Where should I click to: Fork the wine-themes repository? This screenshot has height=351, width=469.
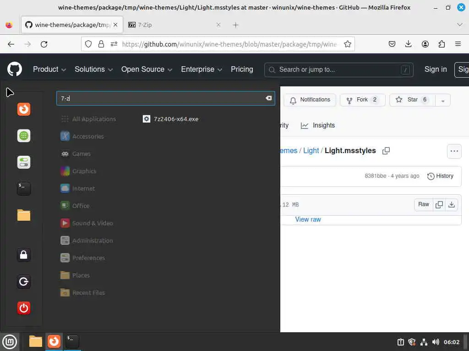coord(363,100)
